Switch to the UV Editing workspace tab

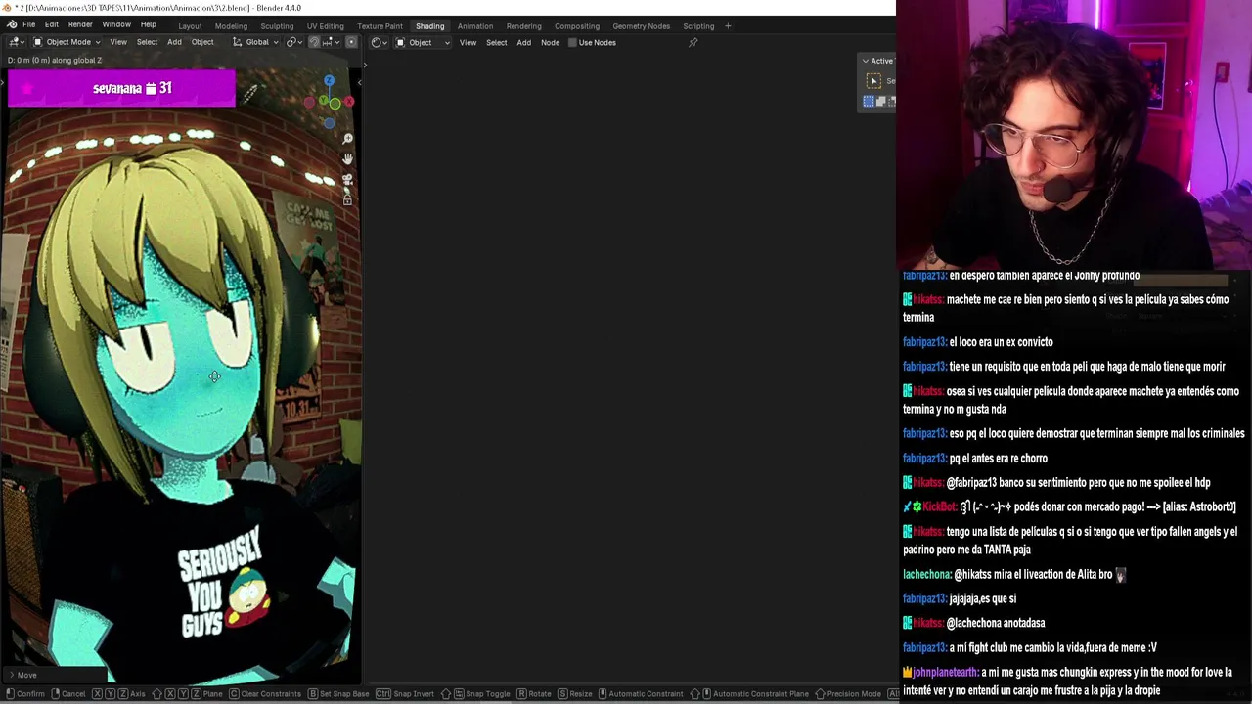point(325,26)
